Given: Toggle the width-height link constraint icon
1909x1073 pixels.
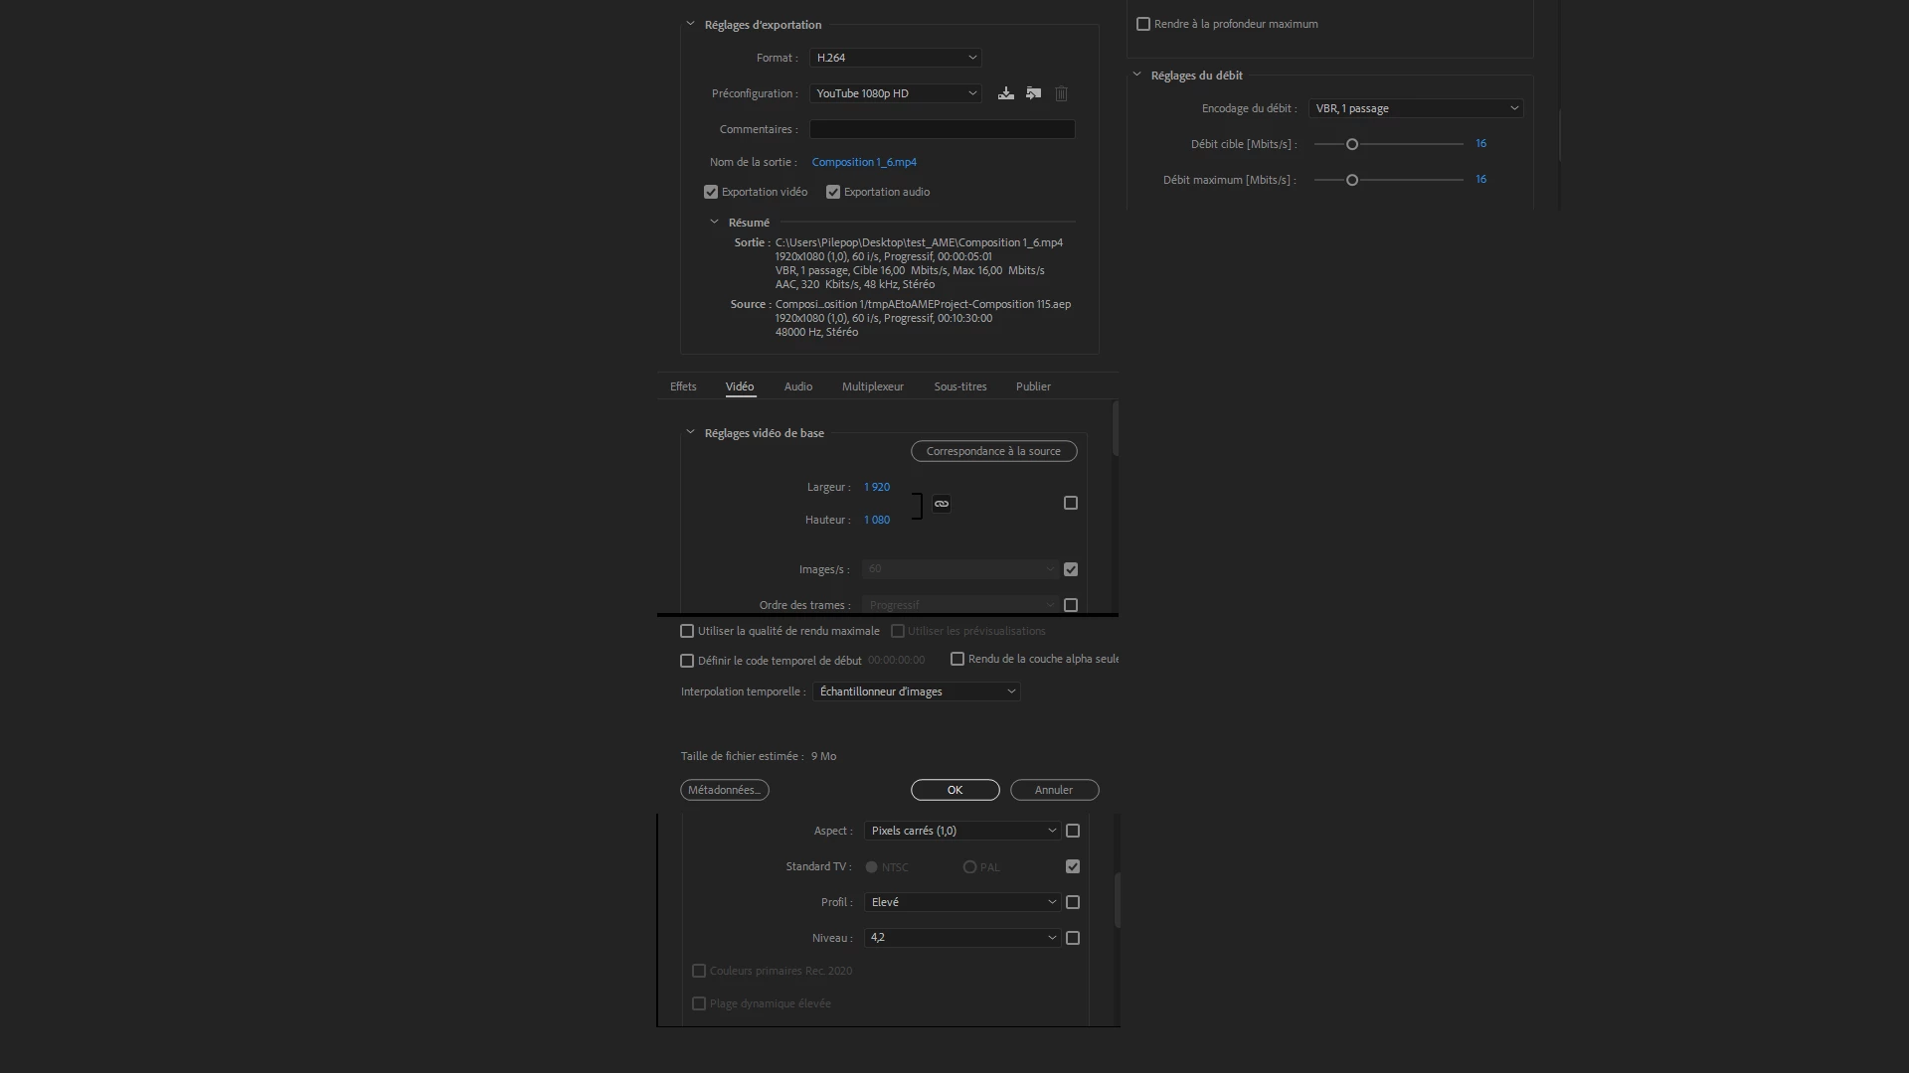Looking at the screenshot, I should [x=942, y=504].
